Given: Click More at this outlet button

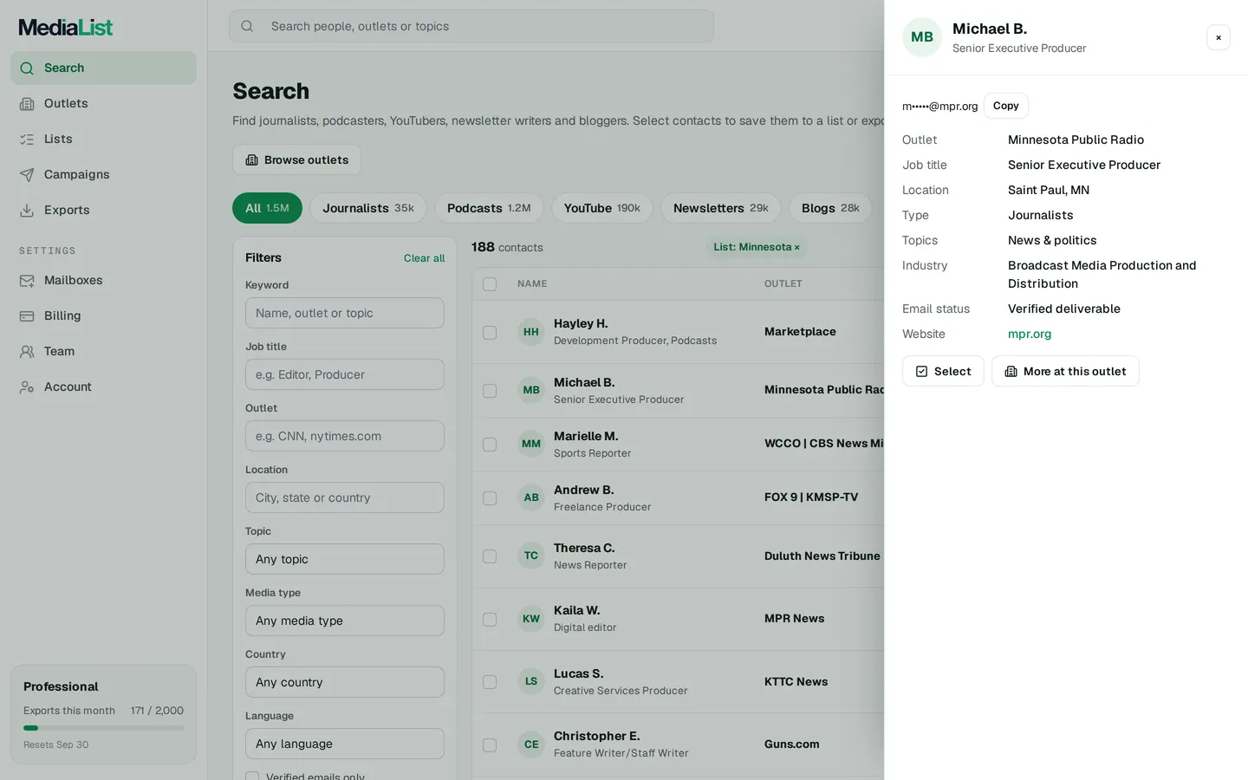Looking at the screenshot, I should [x=1065, y=371].
